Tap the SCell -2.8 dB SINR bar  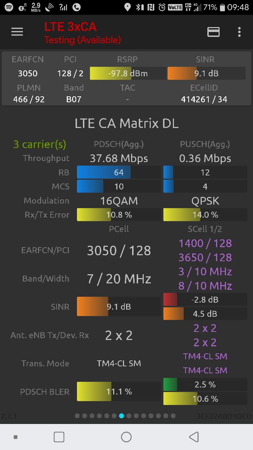point(205,300)
